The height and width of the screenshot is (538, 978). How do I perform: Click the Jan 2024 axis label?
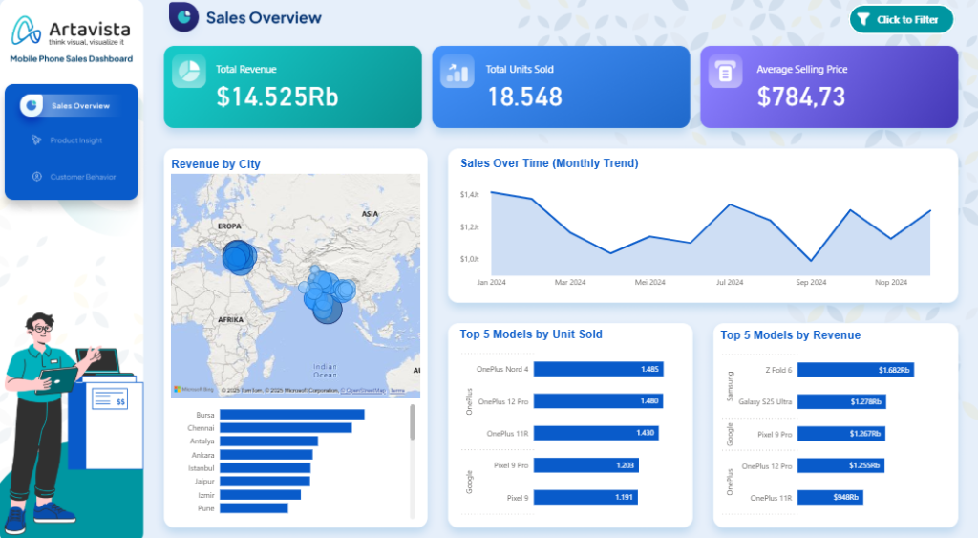(492, 282)
